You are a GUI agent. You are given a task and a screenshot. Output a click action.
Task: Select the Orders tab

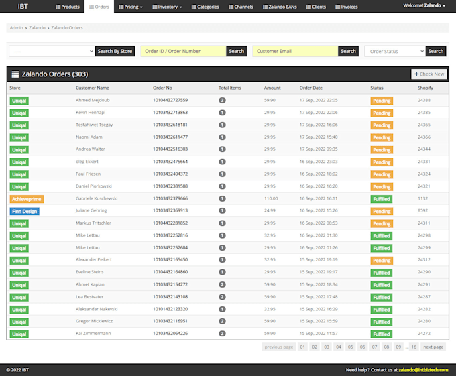tap(99, 7)
